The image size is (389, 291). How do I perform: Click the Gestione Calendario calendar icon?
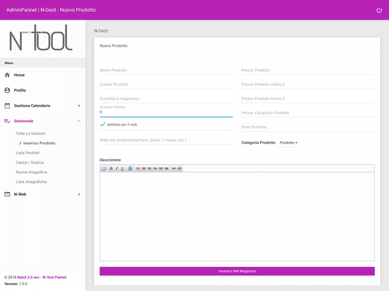point(7,106)
